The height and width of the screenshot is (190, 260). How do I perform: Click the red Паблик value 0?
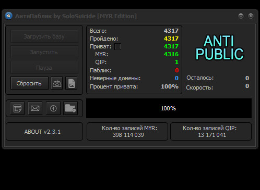[x=177, y=70]
